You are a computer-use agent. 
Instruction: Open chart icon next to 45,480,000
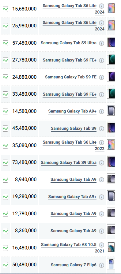(6, 129)
